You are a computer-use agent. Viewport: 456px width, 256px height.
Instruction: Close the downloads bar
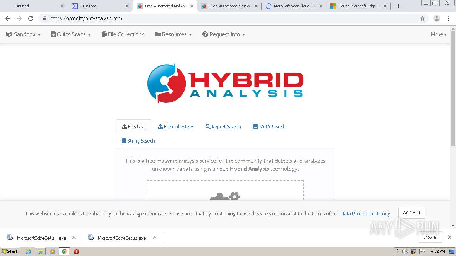tap(450, 237)
